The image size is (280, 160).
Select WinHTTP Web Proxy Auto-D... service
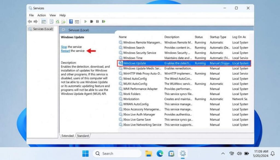(x=183, y=74)
